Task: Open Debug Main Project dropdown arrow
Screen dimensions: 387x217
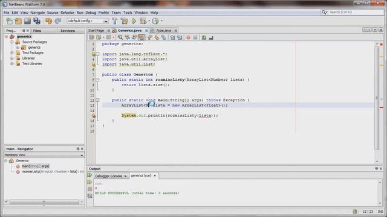Action: tap(149, 21)
